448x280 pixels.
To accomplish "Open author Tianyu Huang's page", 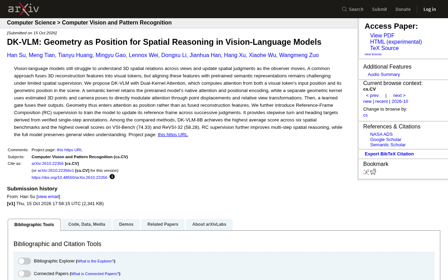I will (x=75, y=55).
